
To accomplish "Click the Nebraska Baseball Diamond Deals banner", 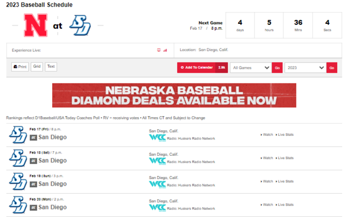I will (x=174, y=95).
